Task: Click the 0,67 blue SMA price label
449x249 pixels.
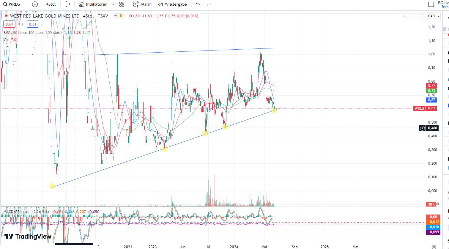Action: pyautogui.click(x=431, y=100)
